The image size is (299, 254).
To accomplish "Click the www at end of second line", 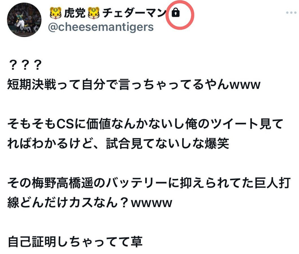I will (245, 85).
